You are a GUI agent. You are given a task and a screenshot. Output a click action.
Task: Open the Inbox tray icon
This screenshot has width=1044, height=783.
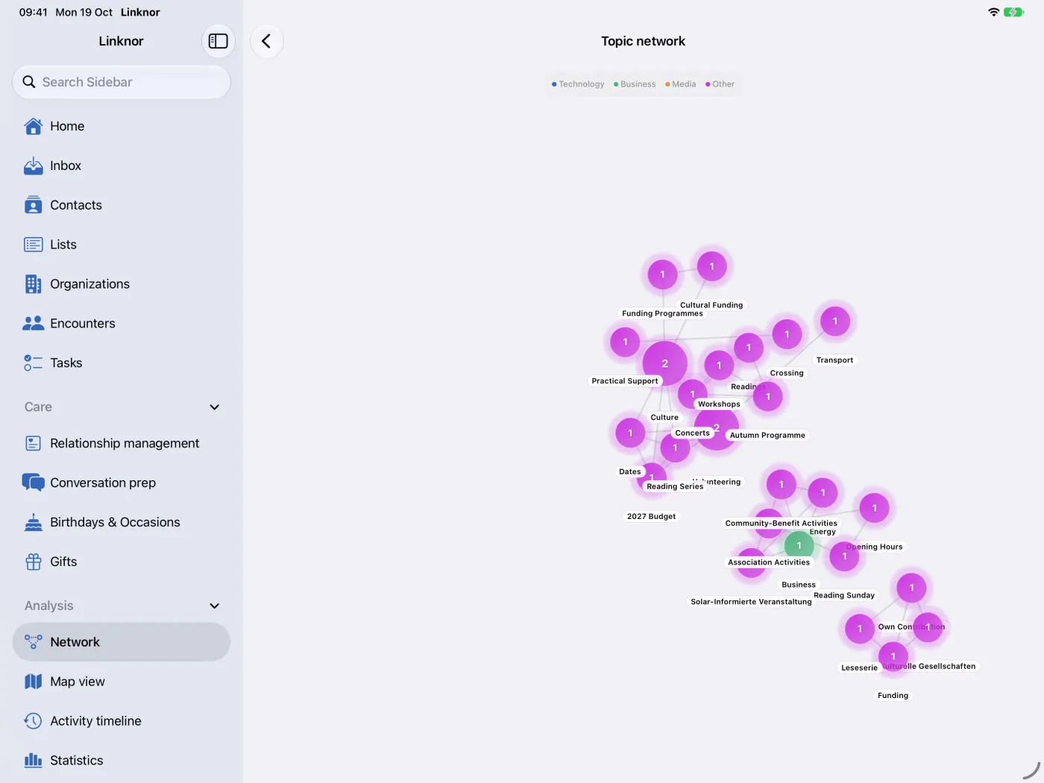click(34, 166)
